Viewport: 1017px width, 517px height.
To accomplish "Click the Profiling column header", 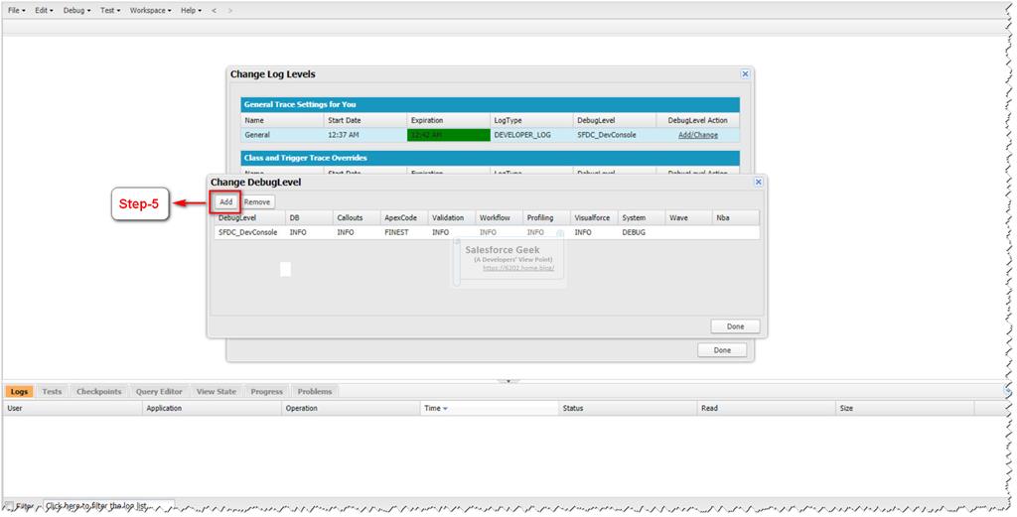I will [546, 217].
